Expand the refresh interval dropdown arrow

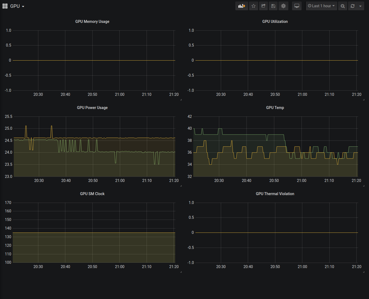(x=360, y=6)
